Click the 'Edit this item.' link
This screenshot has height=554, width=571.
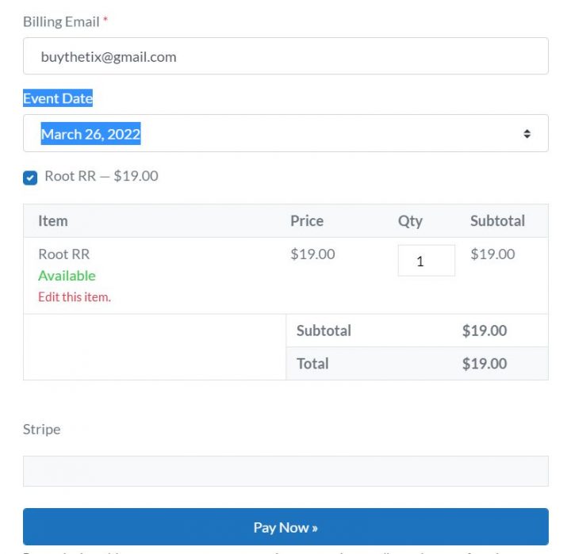(75, 297)
